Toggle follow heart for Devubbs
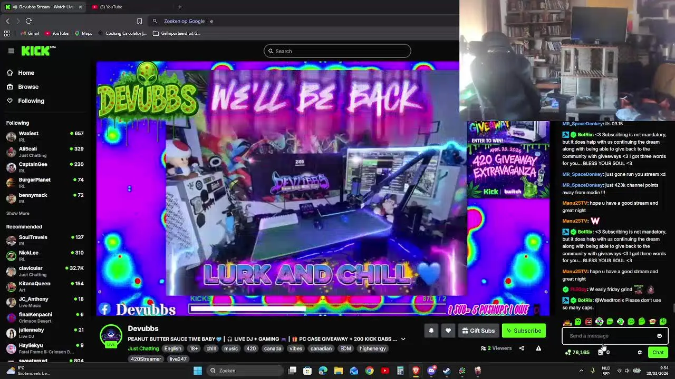This screenshot has height=379, width=675. (x=448, y=331)
